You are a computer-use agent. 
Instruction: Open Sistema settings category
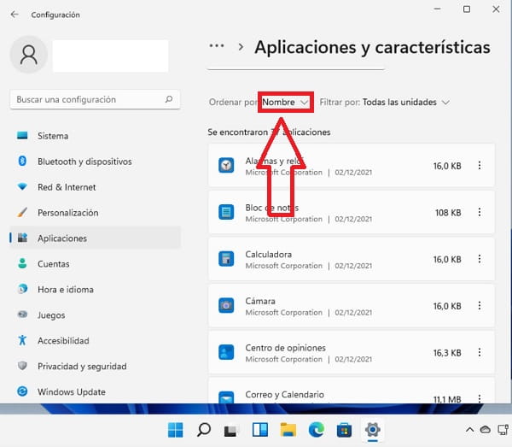[95, 136]
